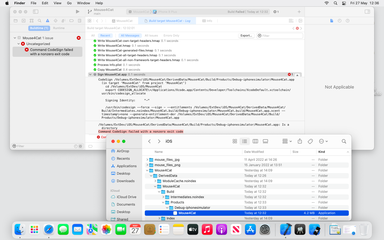Open the Window menu
384x240 pixels.
pyautogui.click(x=83, y=3)
